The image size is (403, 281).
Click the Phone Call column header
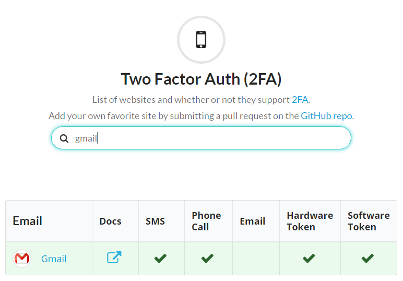pos(206,221)
